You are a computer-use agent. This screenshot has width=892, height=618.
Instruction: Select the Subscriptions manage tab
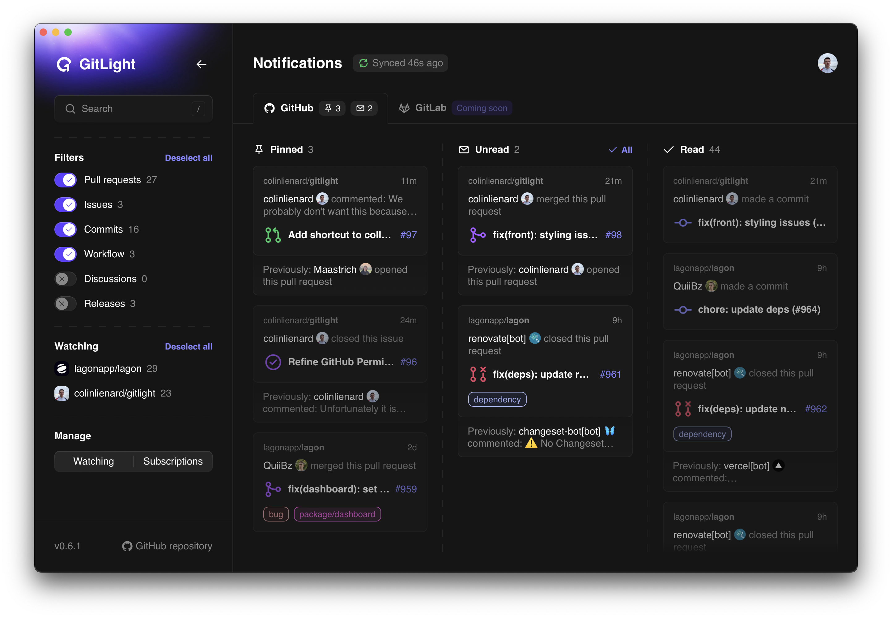(173, 461)
